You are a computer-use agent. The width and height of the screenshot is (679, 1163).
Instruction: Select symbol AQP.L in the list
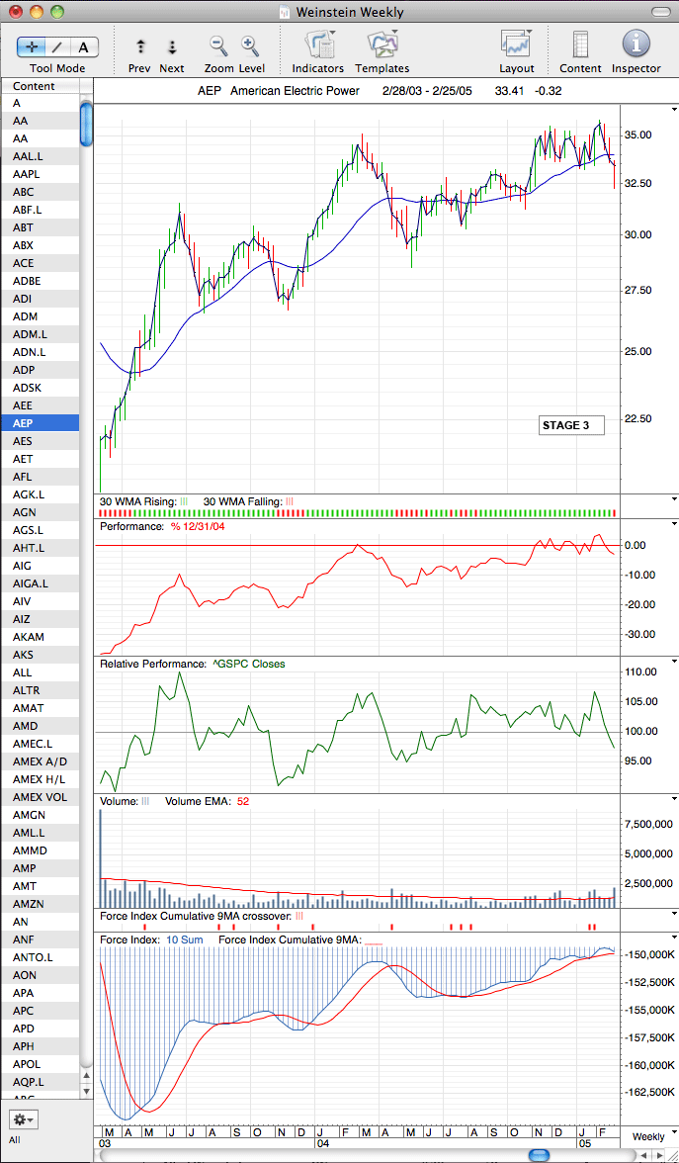tap(40, 1082)
